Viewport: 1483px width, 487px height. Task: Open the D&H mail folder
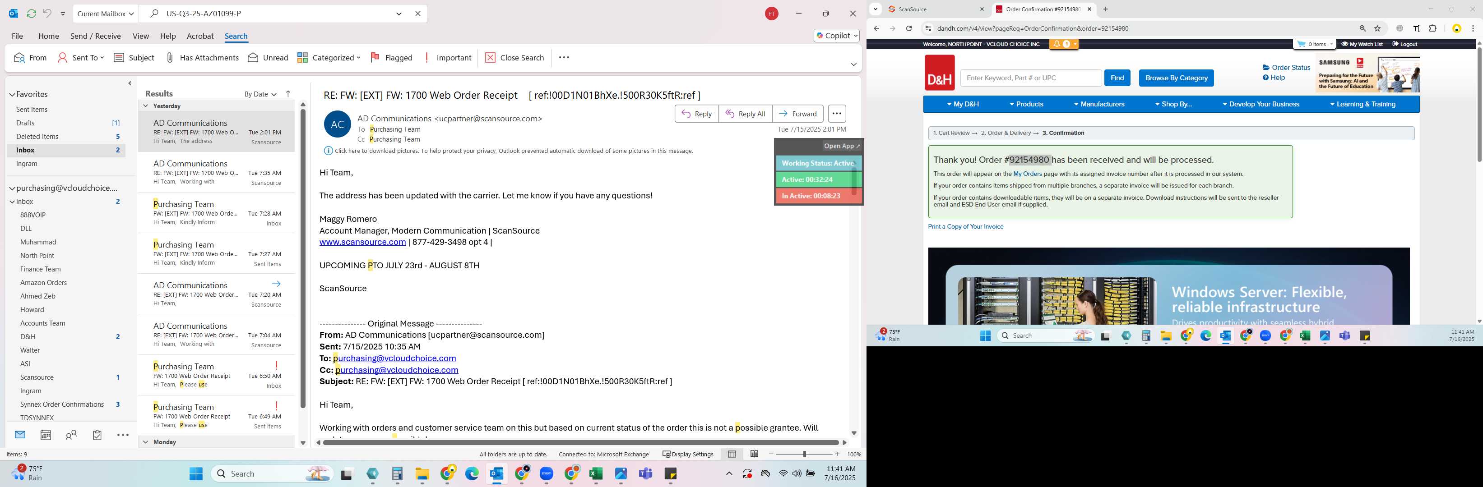pos(28,337)
